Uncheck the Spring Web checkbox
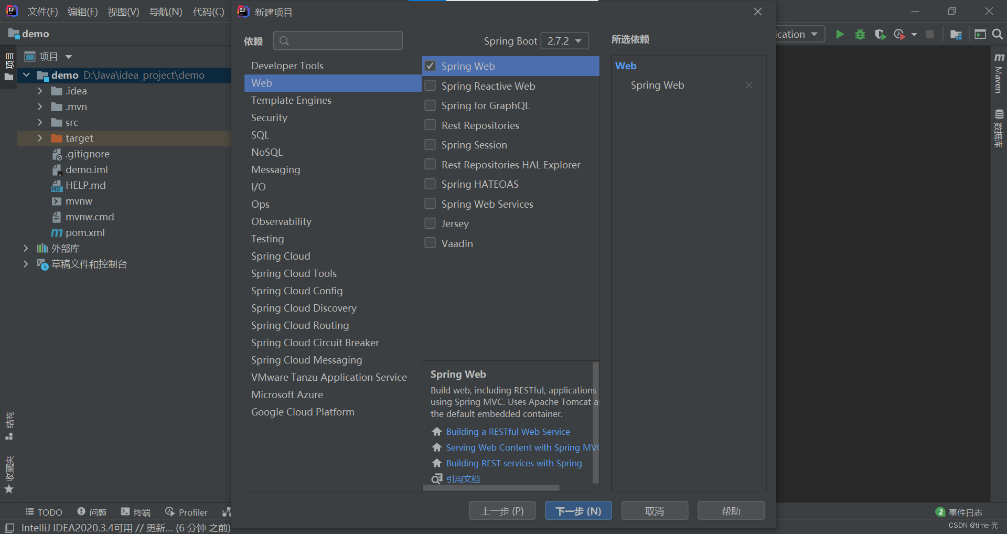The width and height of the screenshot is (1007, 534). [430, 66]
